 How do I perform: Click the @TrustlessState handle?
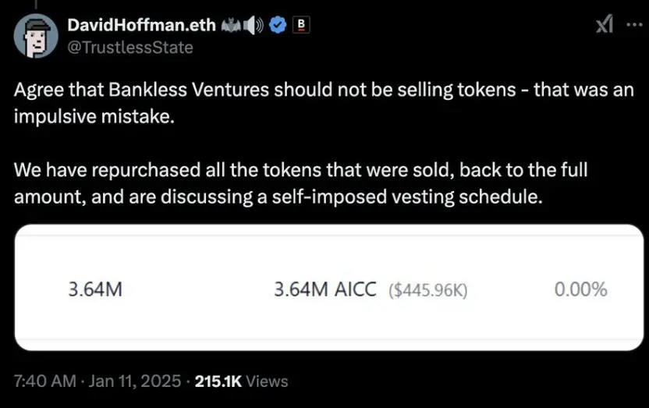tap(130, 47)
